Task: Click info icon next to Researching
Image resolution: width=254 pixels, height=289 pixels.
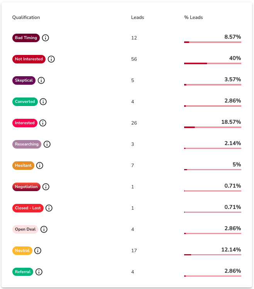Action: click(47, 144)
